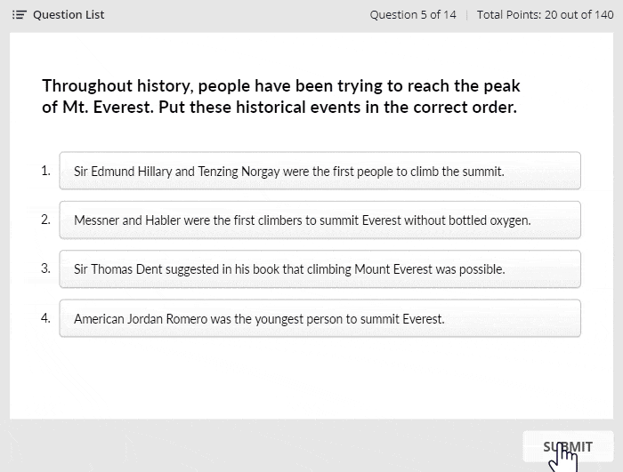Click the number 2 label beside the Messner item
The width and height of the screenshot is (623, 472).
(x=45, y=220)
